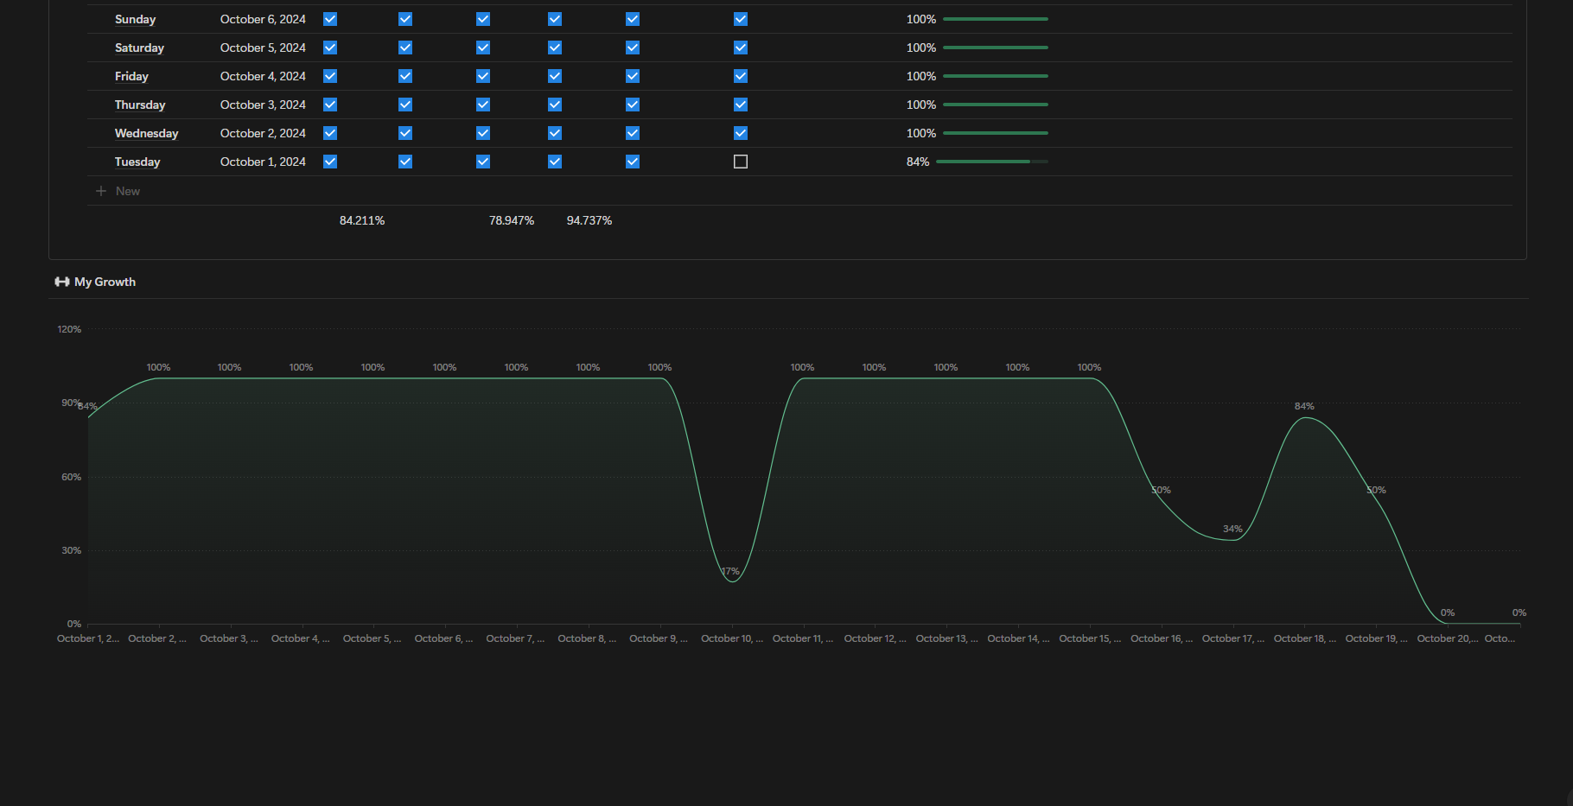Click the 84.211% column summary
The image size is (1573, 806).
click(362, 220)
